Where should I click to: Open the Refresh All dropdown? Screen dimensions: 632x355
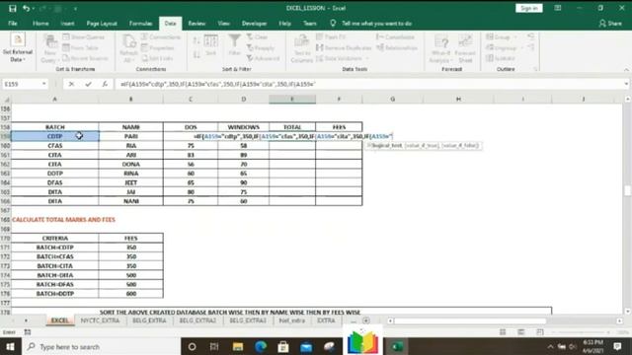point(128,48)
